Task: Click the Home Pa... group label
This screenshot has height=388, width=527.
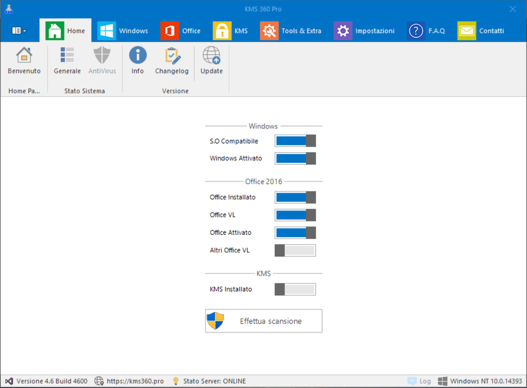Action: (24, 91)
